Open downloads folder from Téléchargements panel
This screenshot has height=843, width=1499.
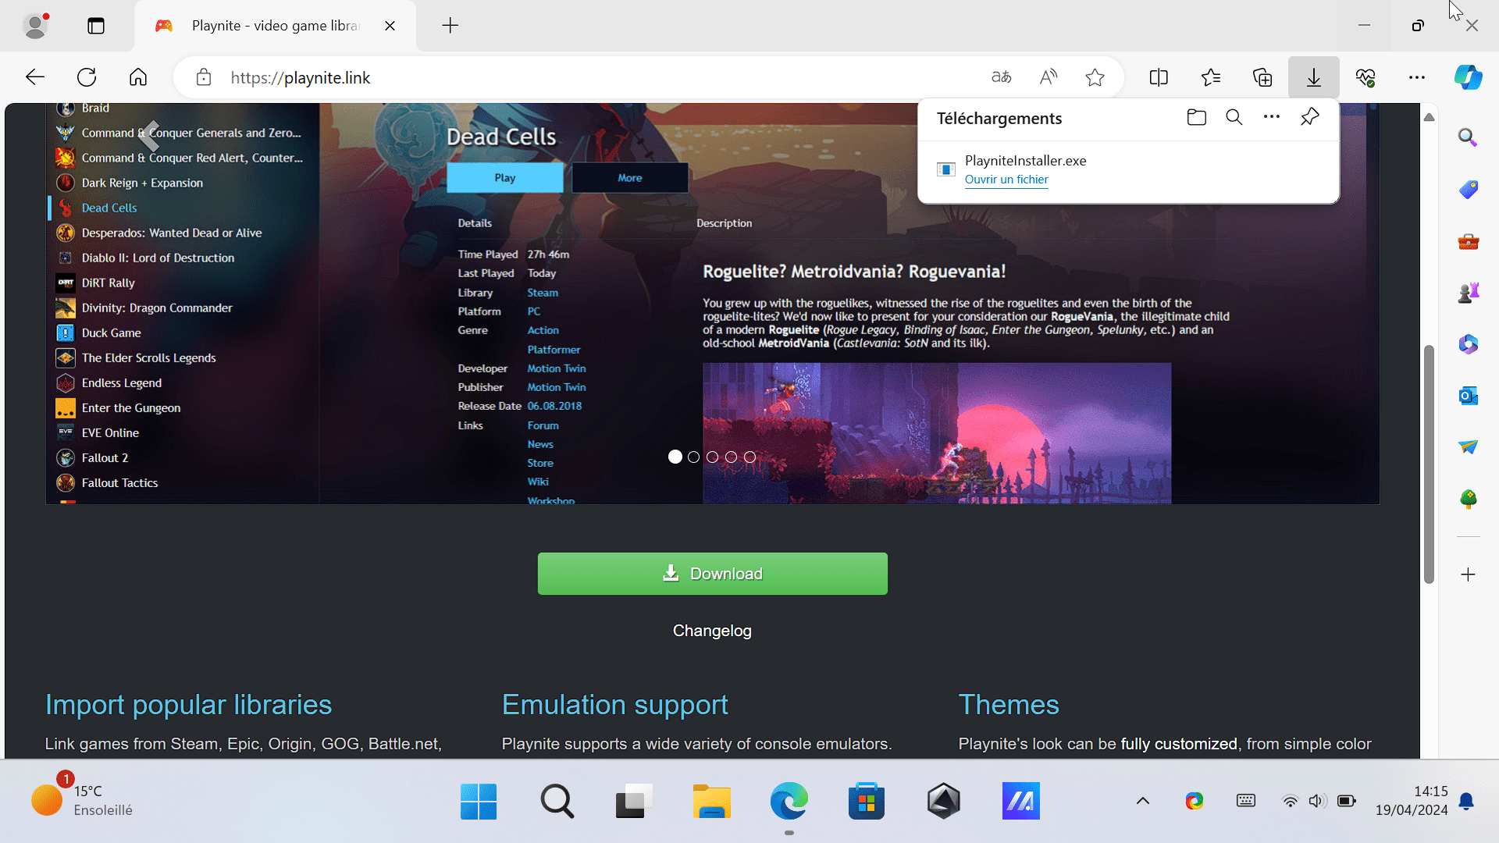1196,118
